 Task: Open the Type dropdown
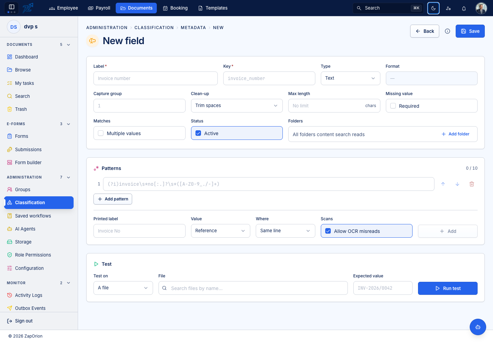tap(350, 78)
